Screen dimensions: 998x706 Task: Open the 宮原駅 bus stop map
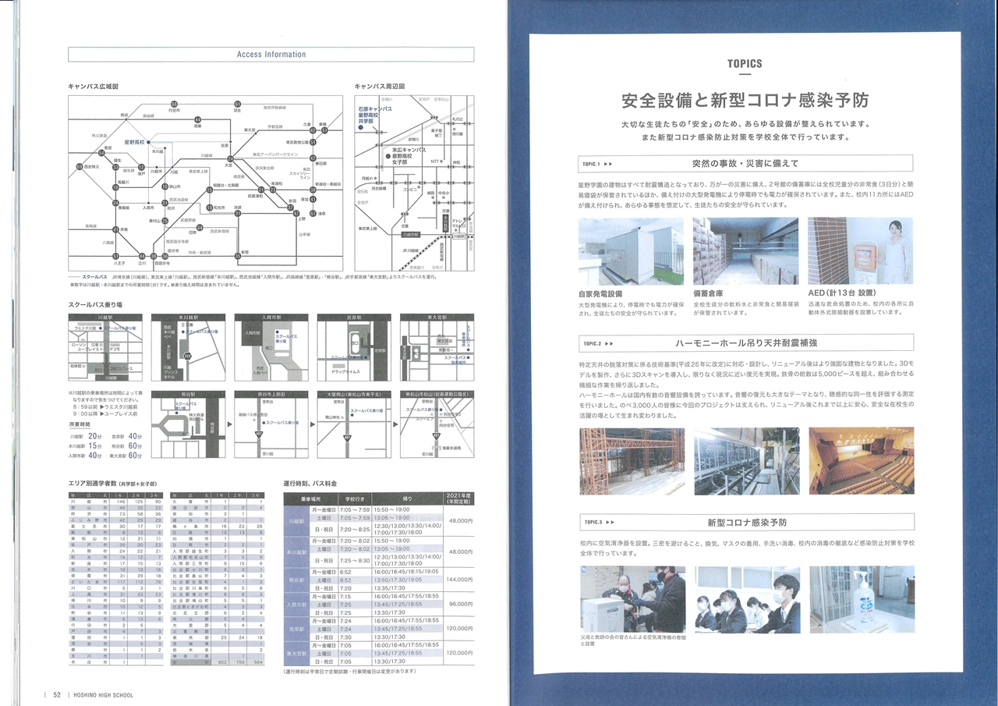click(354, 347)
